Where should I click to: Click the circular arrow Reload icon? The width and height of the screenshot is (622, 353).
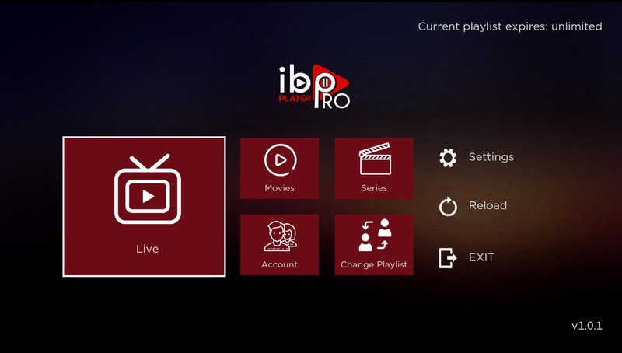pos(448,207)
